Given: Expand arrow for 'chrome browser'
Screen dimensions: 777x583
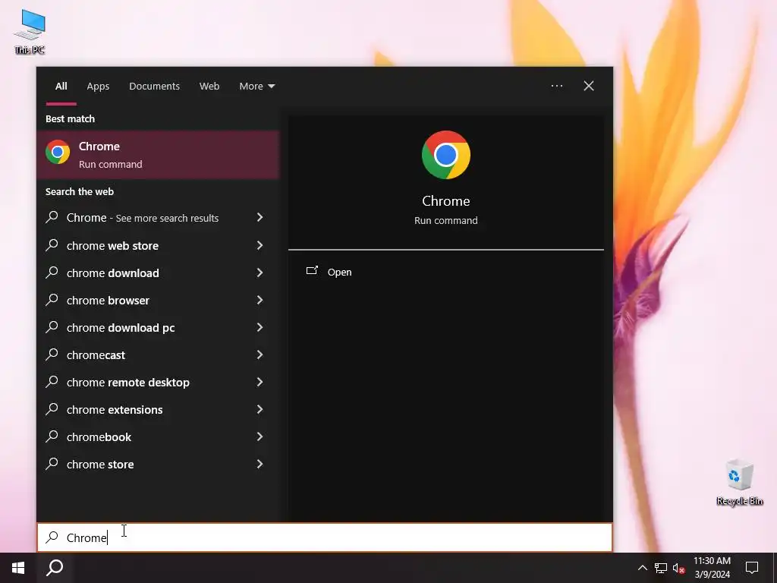Looking at the screenshot, I should coord(260,299).
